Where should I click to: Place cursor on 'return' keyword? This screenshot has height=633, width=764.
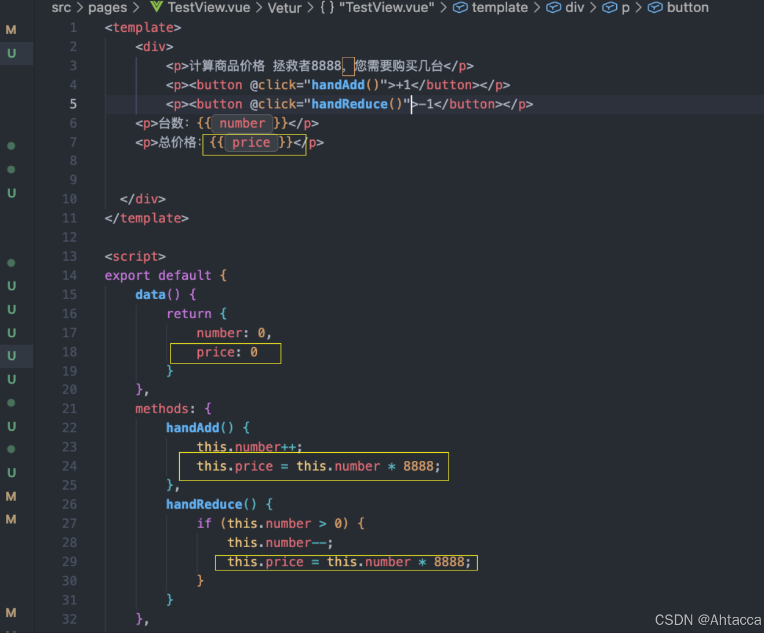point(189,314)
